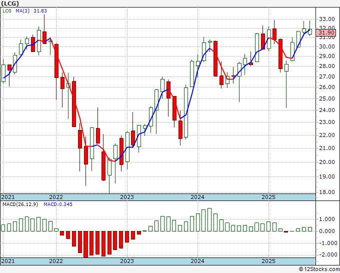Click the 1.000 MACD axis label

pos(327,219)
